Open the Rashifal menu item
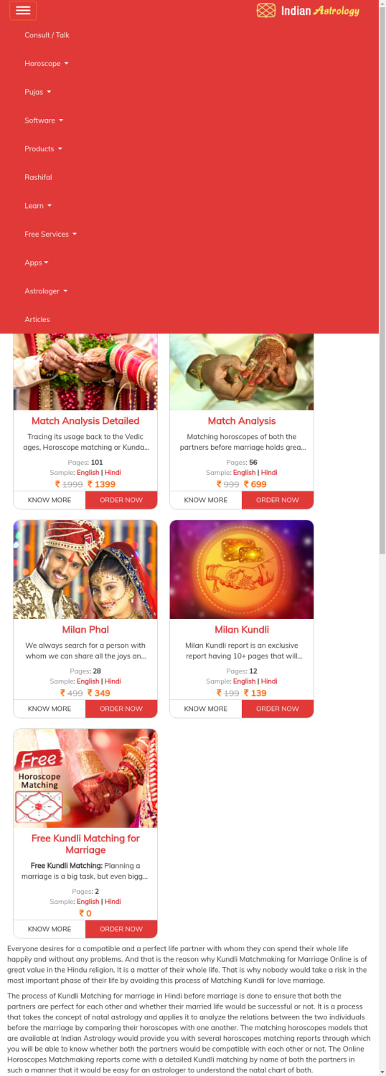386x1076 pixels. (38, 177)
